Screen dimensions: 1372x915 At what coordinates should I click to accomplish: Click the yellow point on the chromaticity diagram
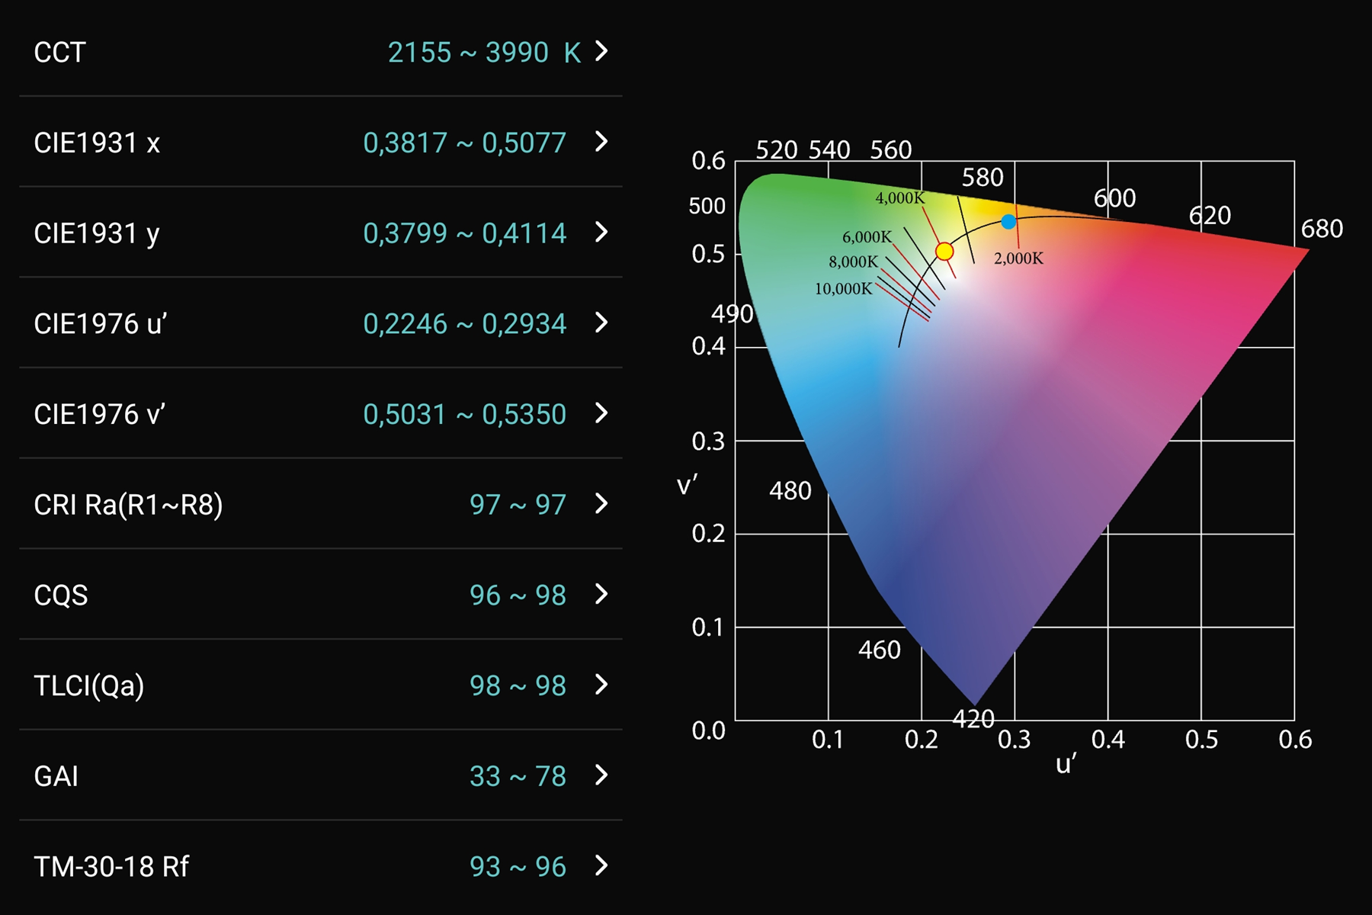click(x=944, y=251)
